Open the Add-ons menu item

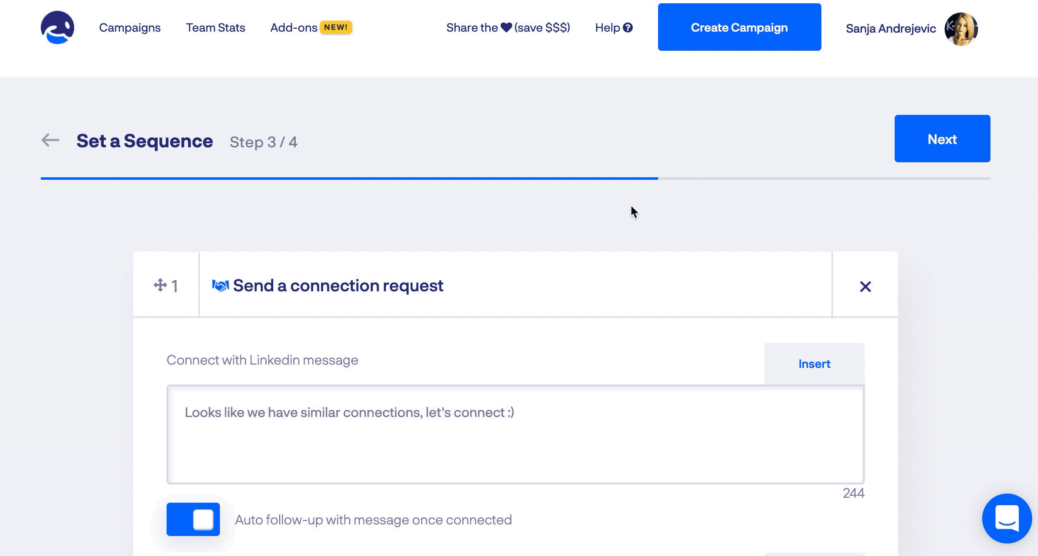point(294,27)
